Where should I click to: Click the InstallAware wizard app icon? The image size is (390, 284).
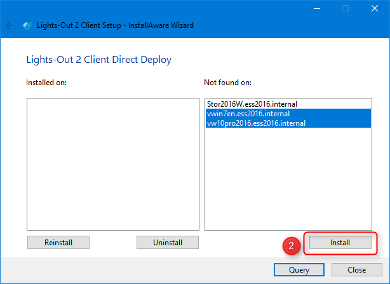coord(27,25)
